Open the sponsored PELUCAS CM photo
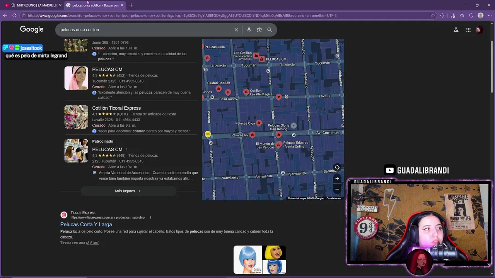This screenshot has width=495, height=278. pyautogui.click(x=76, y=151)
